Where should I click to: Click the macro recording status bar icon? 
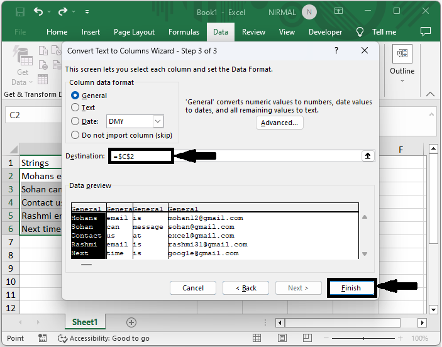coord(43,338)
